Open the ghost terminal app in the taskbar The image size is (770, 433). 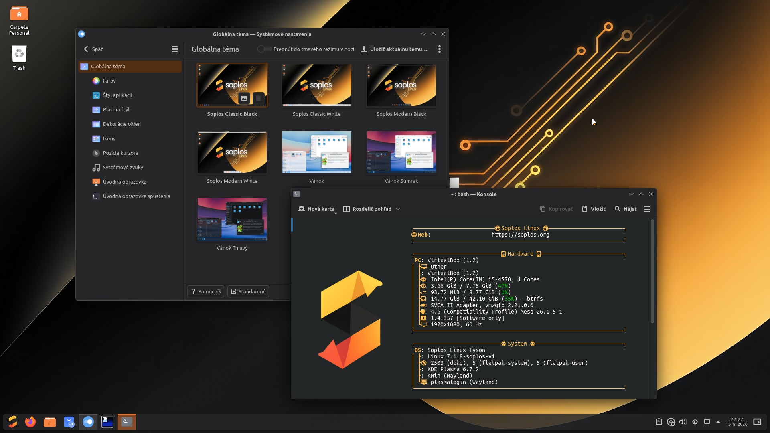[107, 422]
